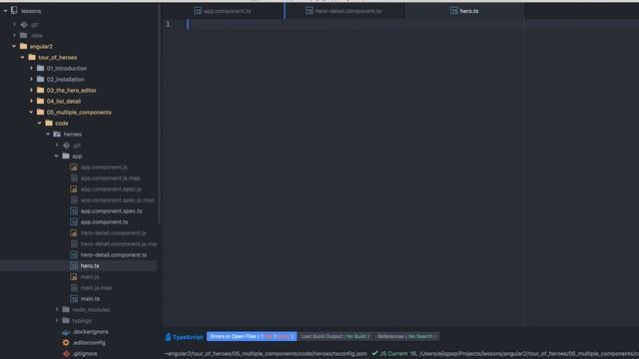Click the app folder icon

[x=66, y=156]
